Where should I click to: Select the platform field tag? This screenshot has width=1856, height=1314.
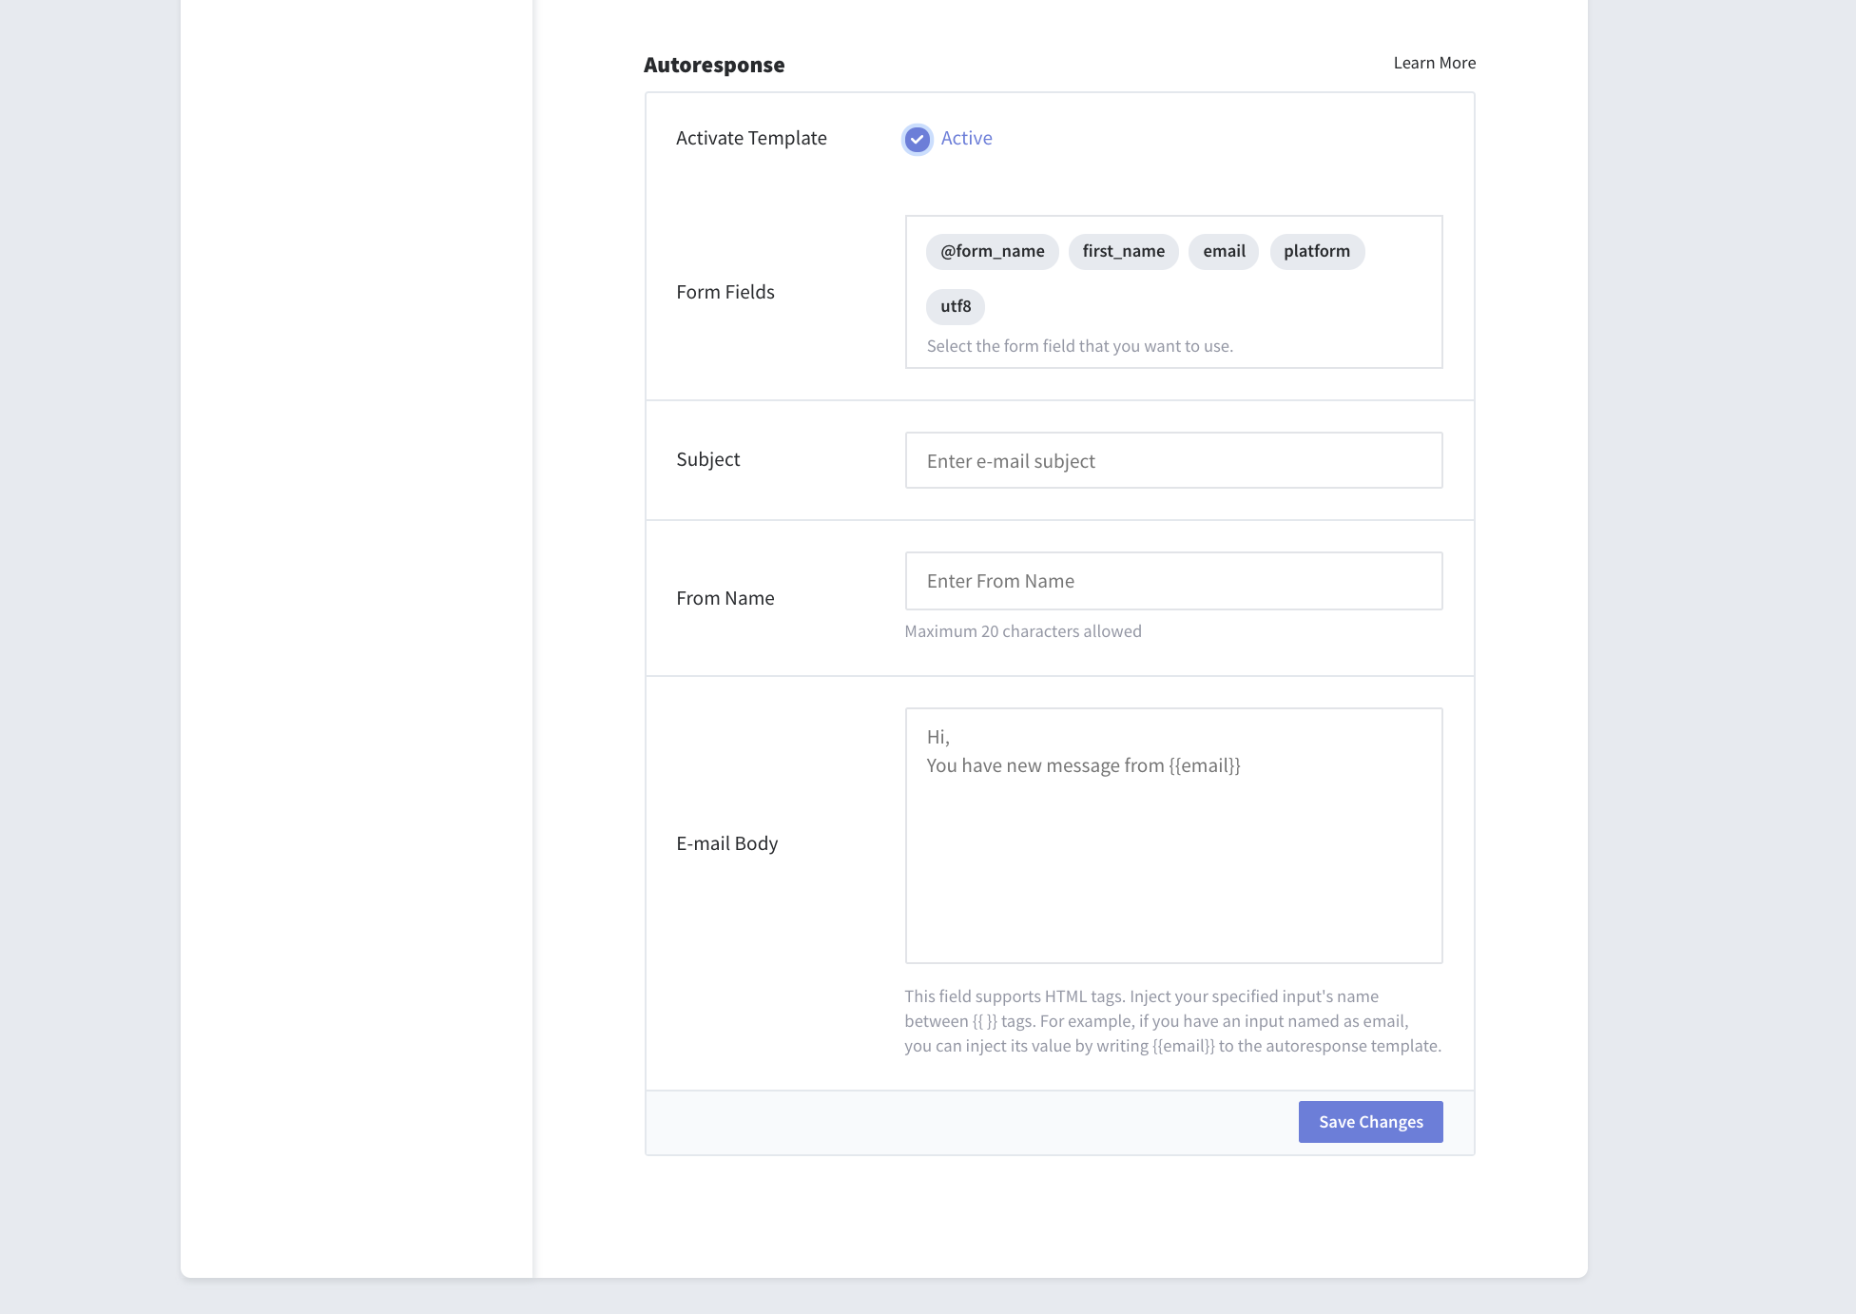coord(1317,251)
